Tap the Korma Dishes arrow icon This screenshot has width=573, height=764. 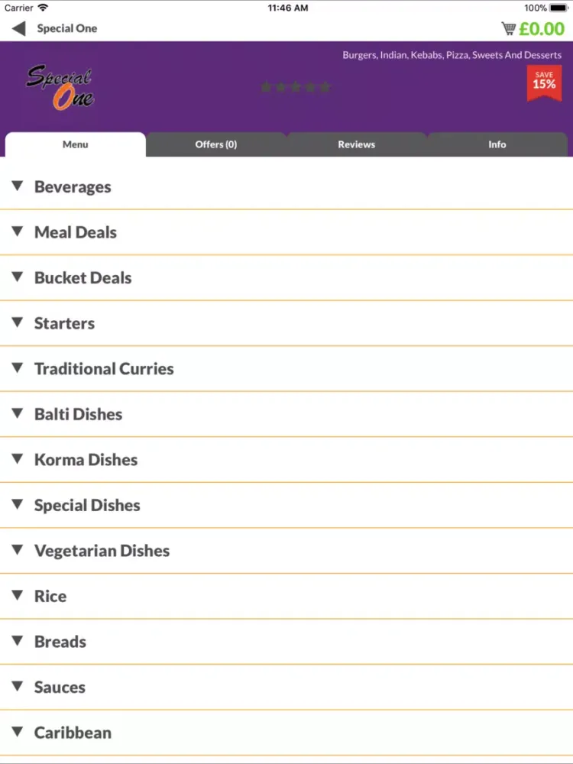(18, 459)
